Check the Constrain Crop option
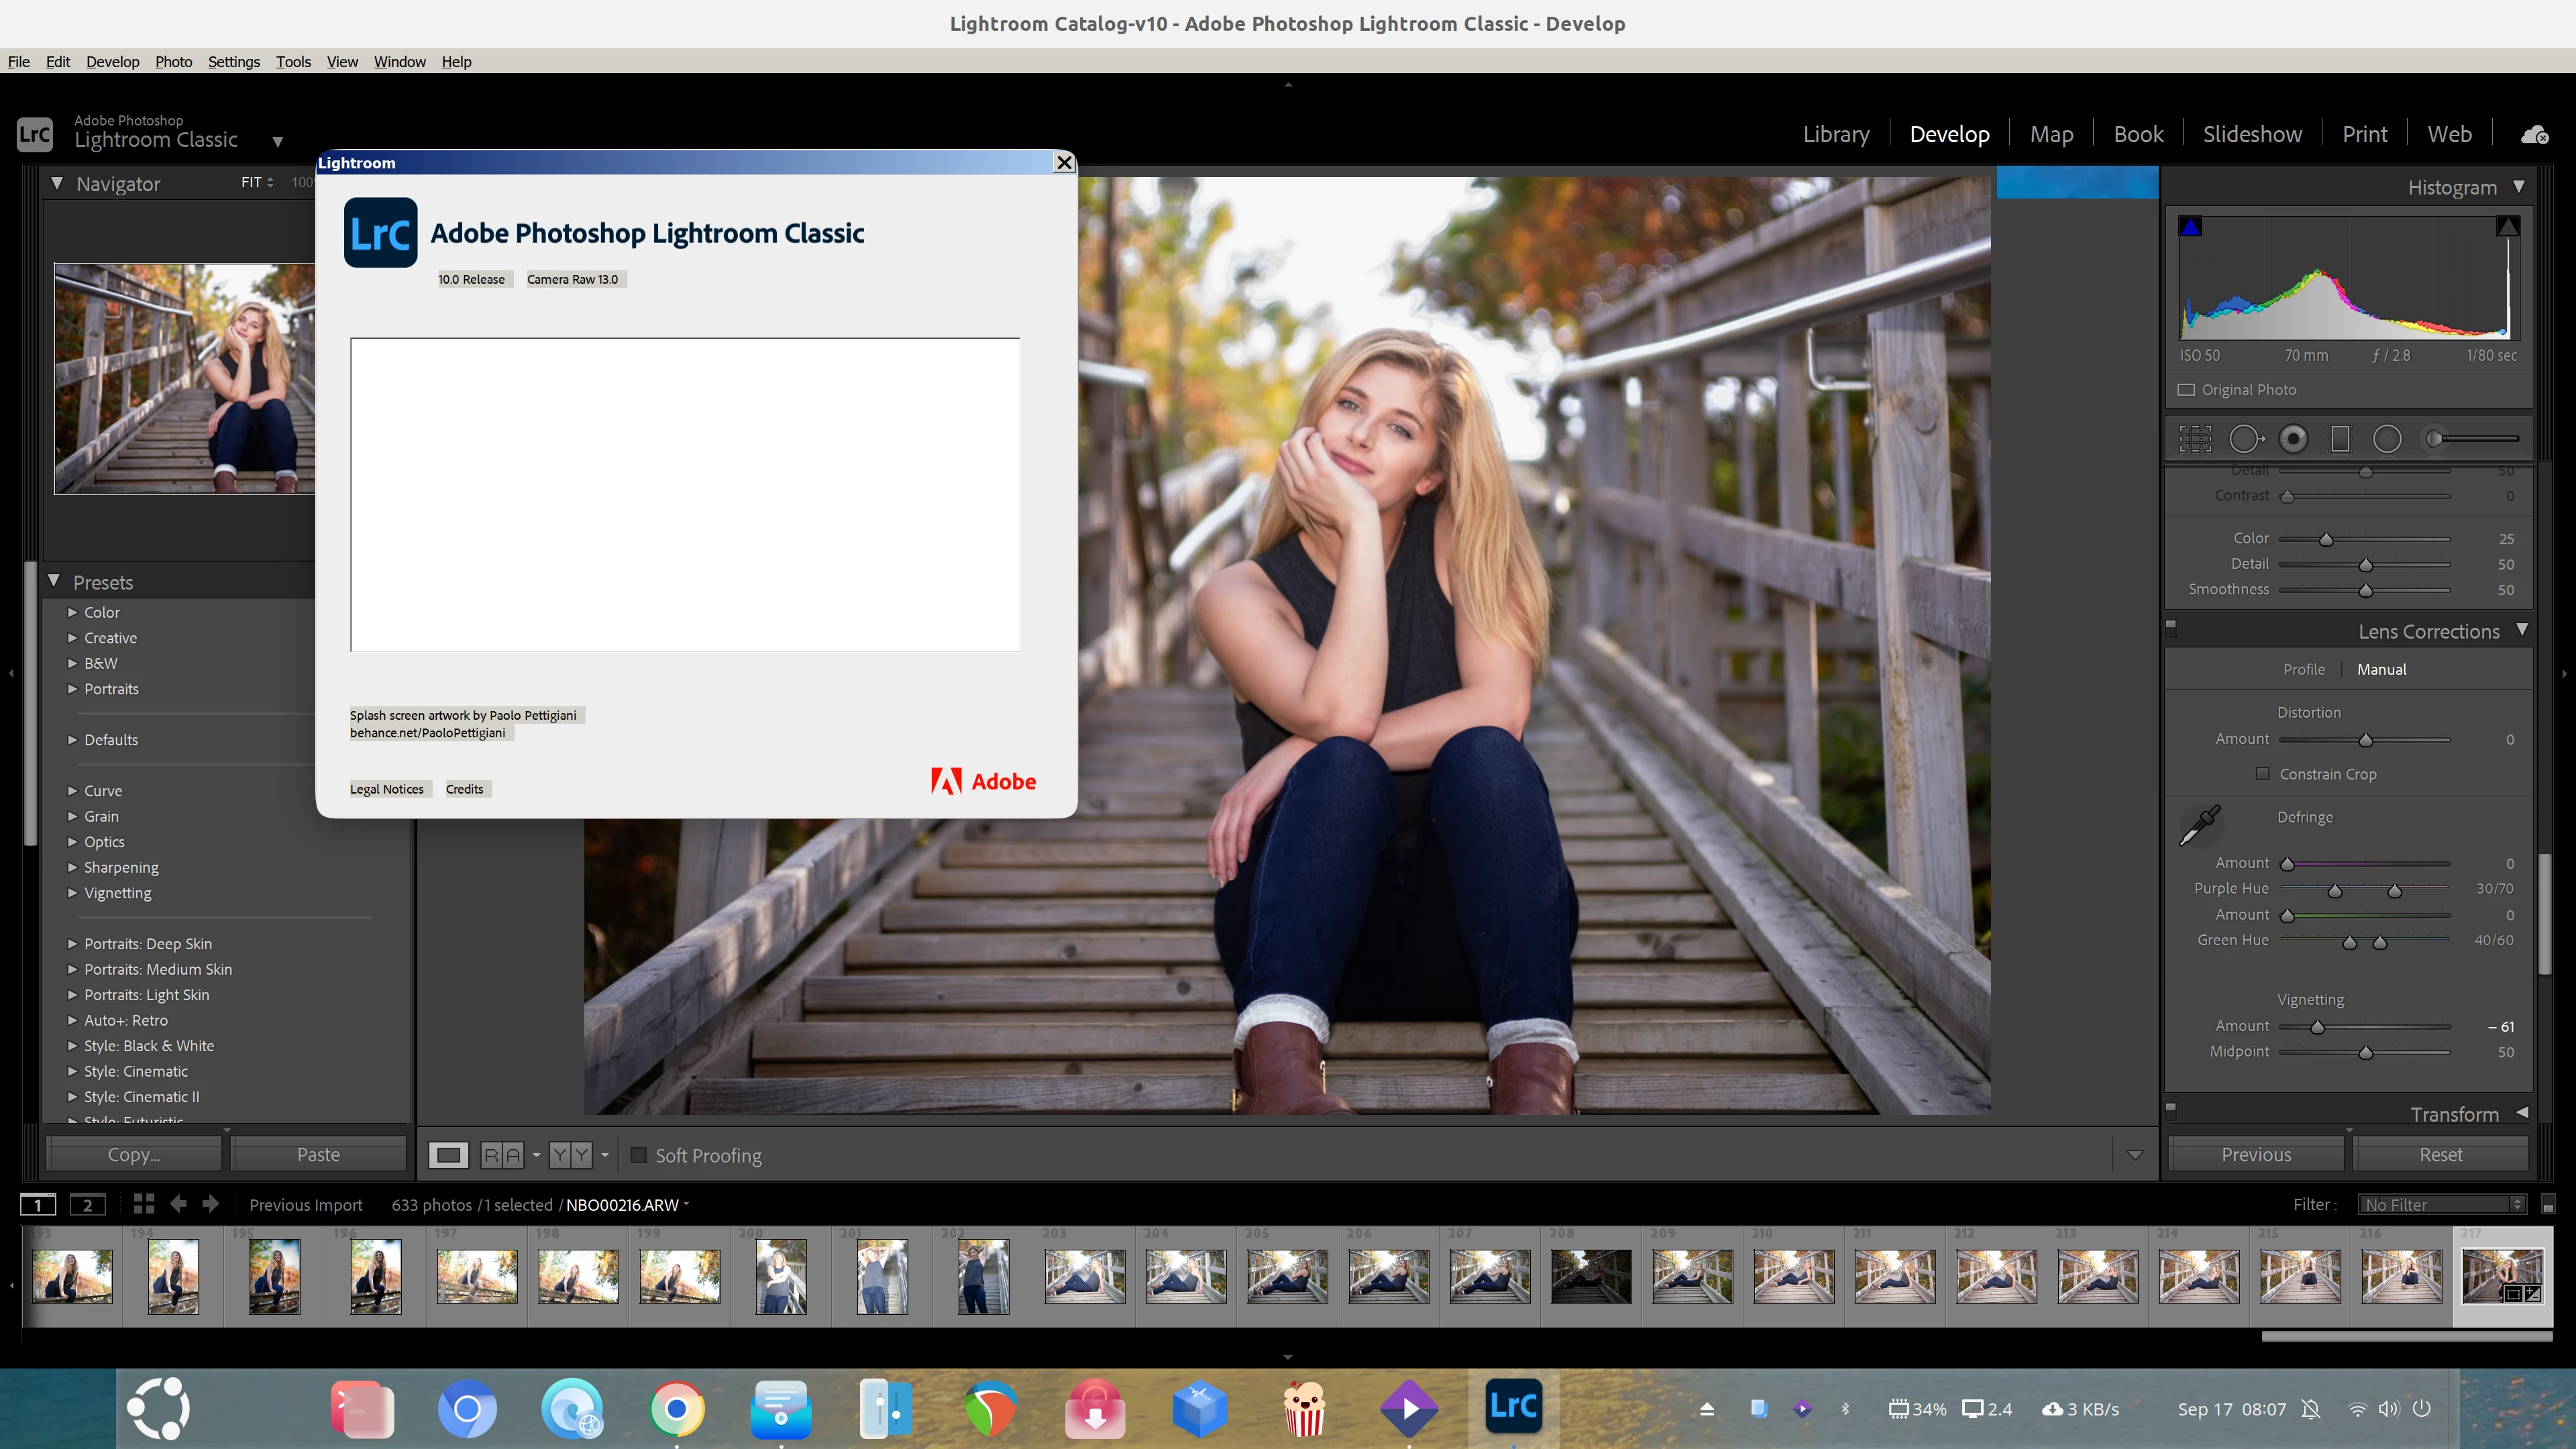This screenshot has width=2576, height=1449. coord(2262,774)
